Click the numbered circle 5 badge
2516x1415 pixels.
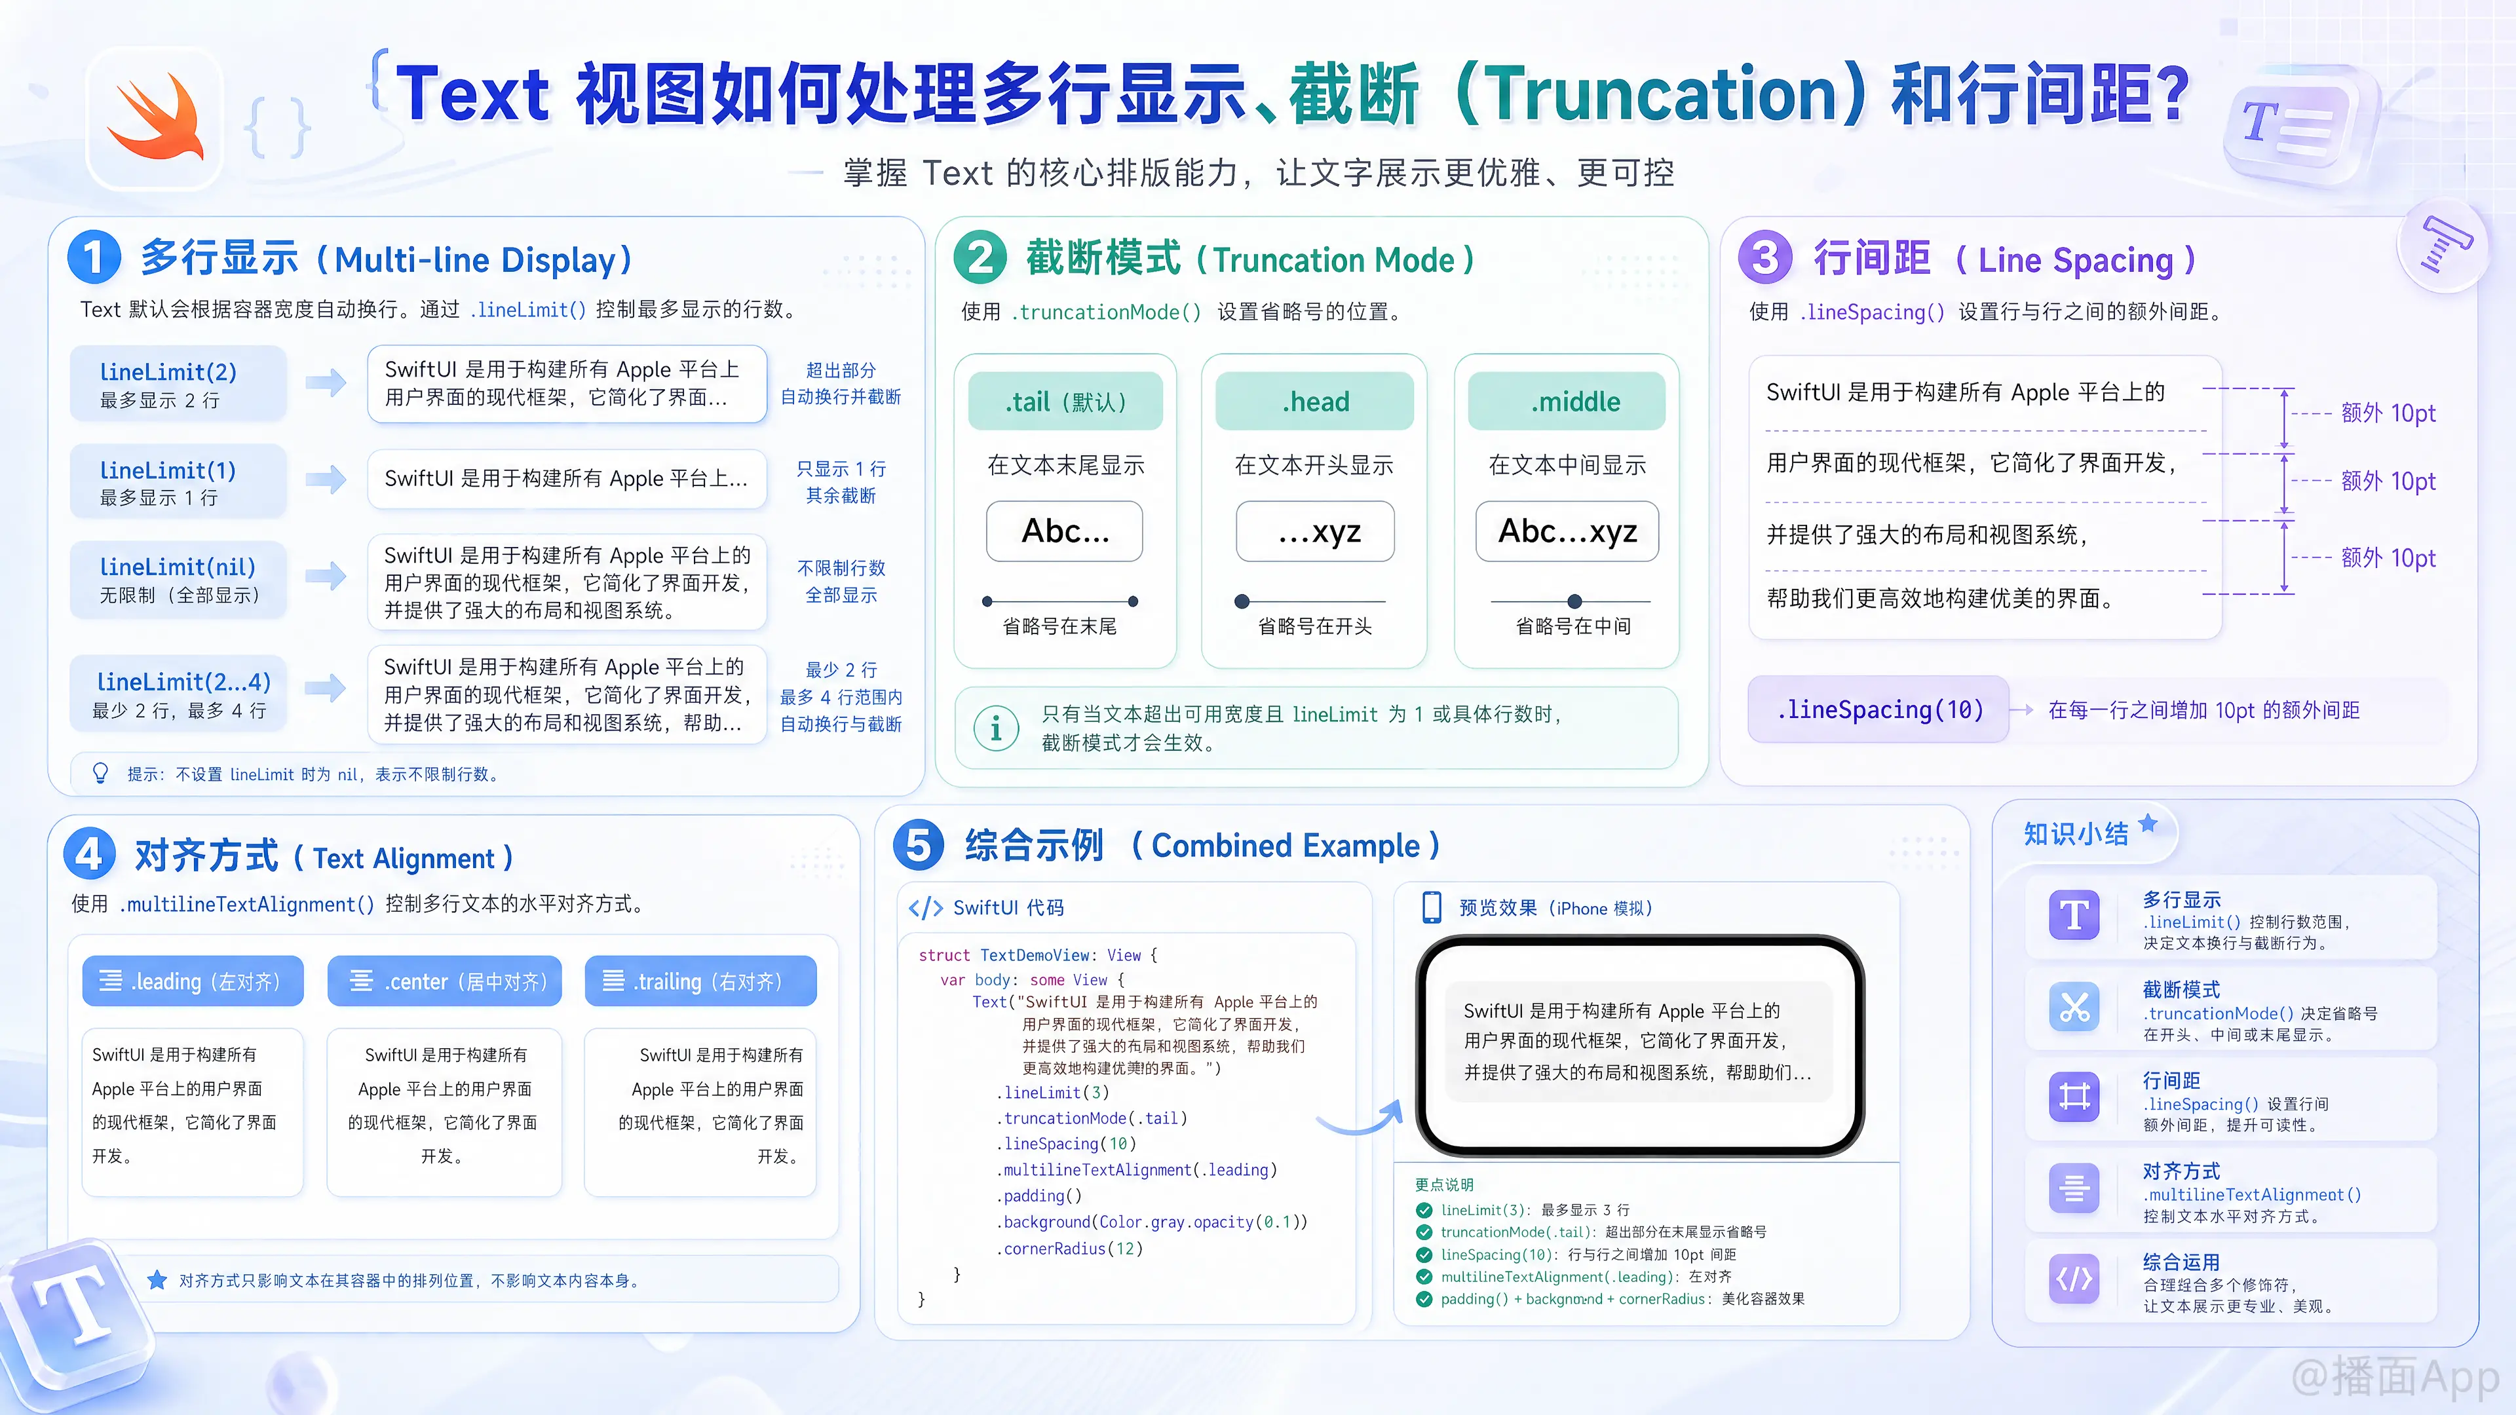918,844
